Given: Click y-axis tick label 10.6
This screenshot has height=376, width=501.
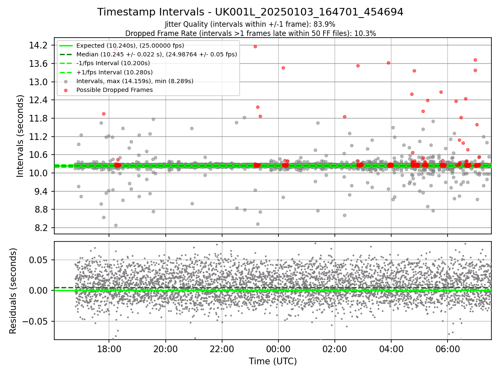Looking at the screenshot, I should coord(38,155).
